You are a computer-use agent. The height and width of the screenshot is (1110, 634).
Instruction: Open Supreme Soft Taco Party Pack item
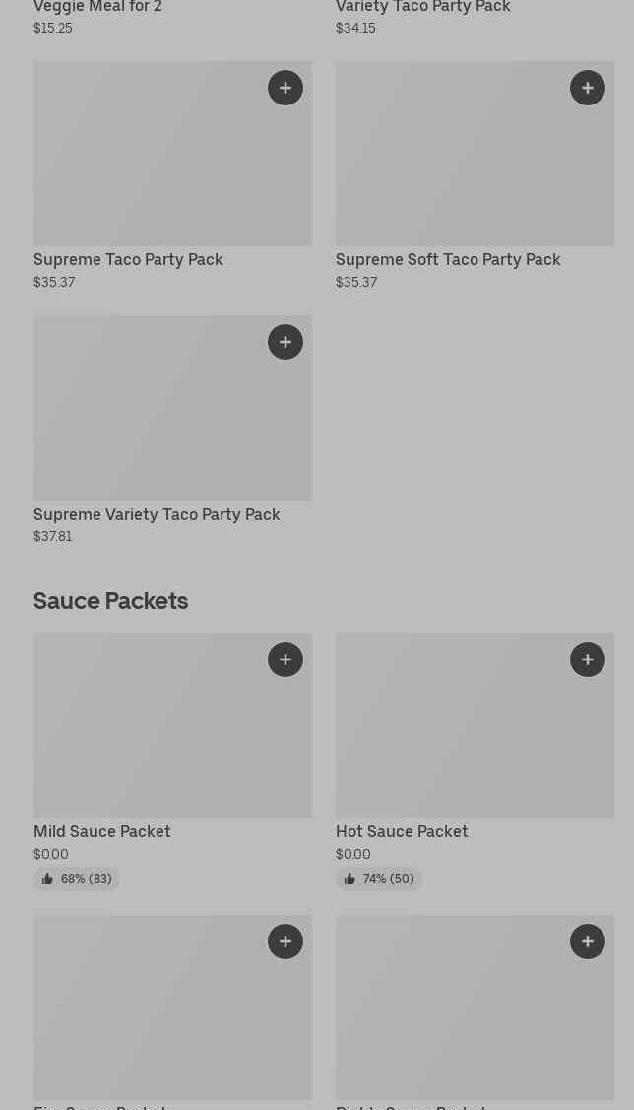tap(448, 260)
